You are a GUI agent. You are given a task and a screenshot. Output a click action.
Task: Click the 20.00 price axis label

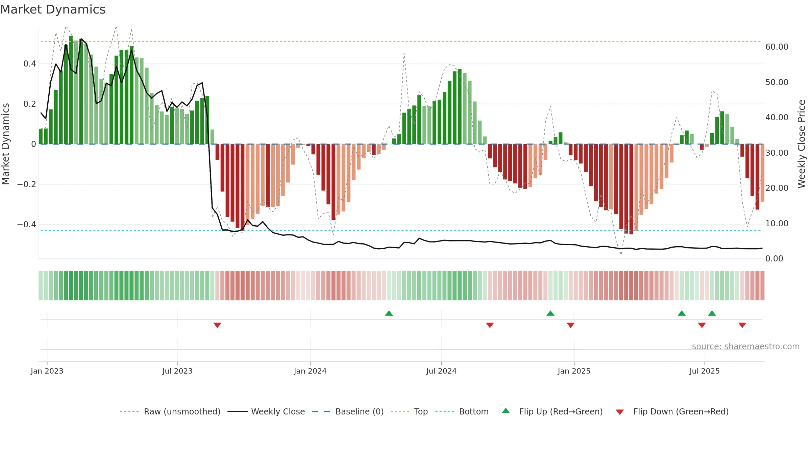tap(777, 188)
